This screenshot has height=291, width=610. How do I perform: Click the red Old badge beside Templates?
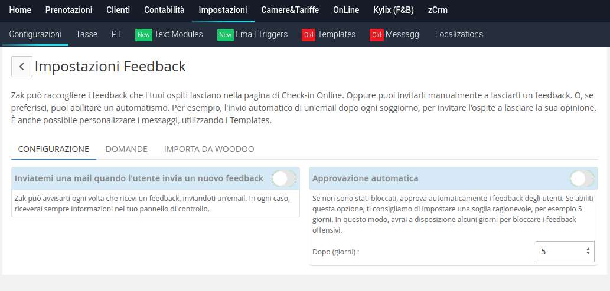click(308, 35)
